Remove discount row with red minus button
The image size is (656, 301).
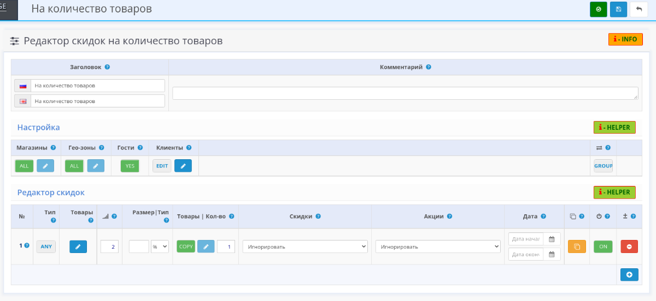point(629,246)
